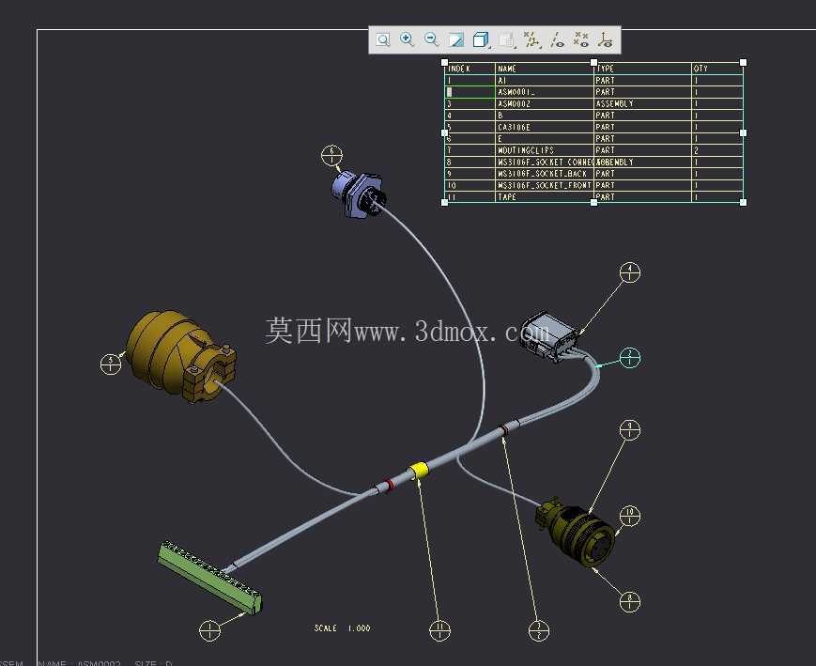Click the QTY column header

point(717,69)
